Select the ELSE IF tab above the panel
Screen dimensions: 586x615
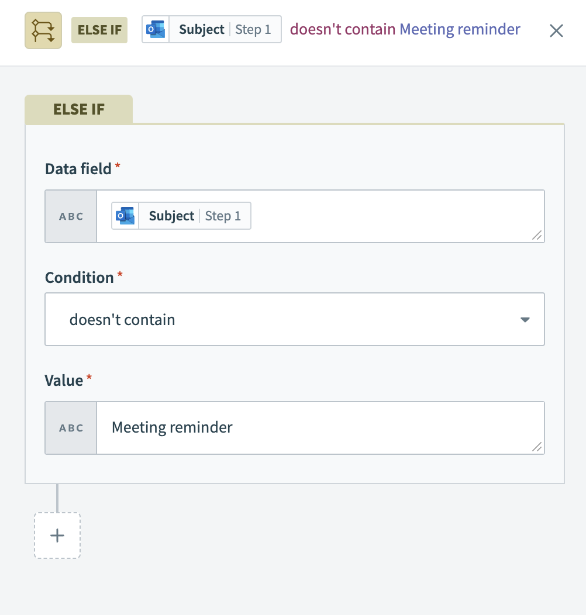(78, 109)
